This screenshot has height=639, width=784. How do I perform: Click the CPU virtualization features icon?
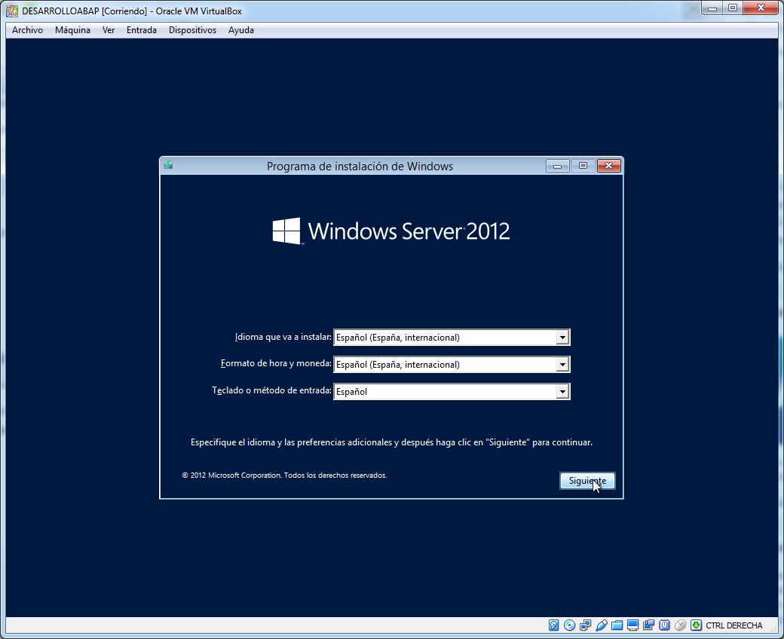click(664, 625)
